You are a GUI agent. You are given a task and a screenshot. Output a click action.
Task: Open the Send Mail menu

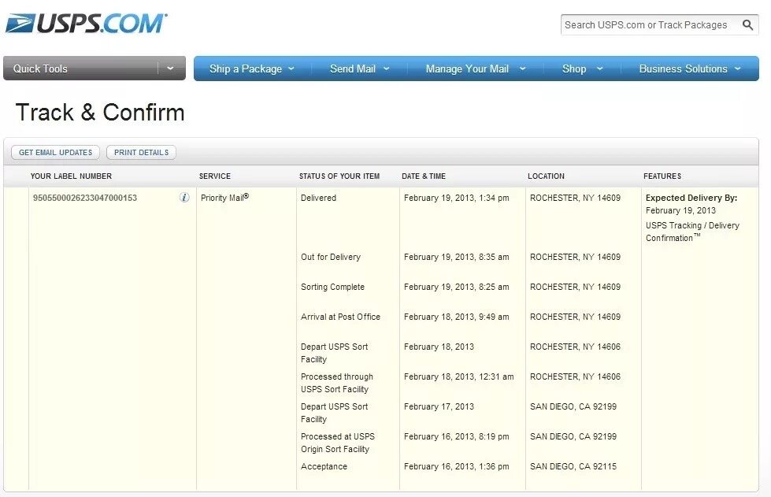[x=353, y=69]
